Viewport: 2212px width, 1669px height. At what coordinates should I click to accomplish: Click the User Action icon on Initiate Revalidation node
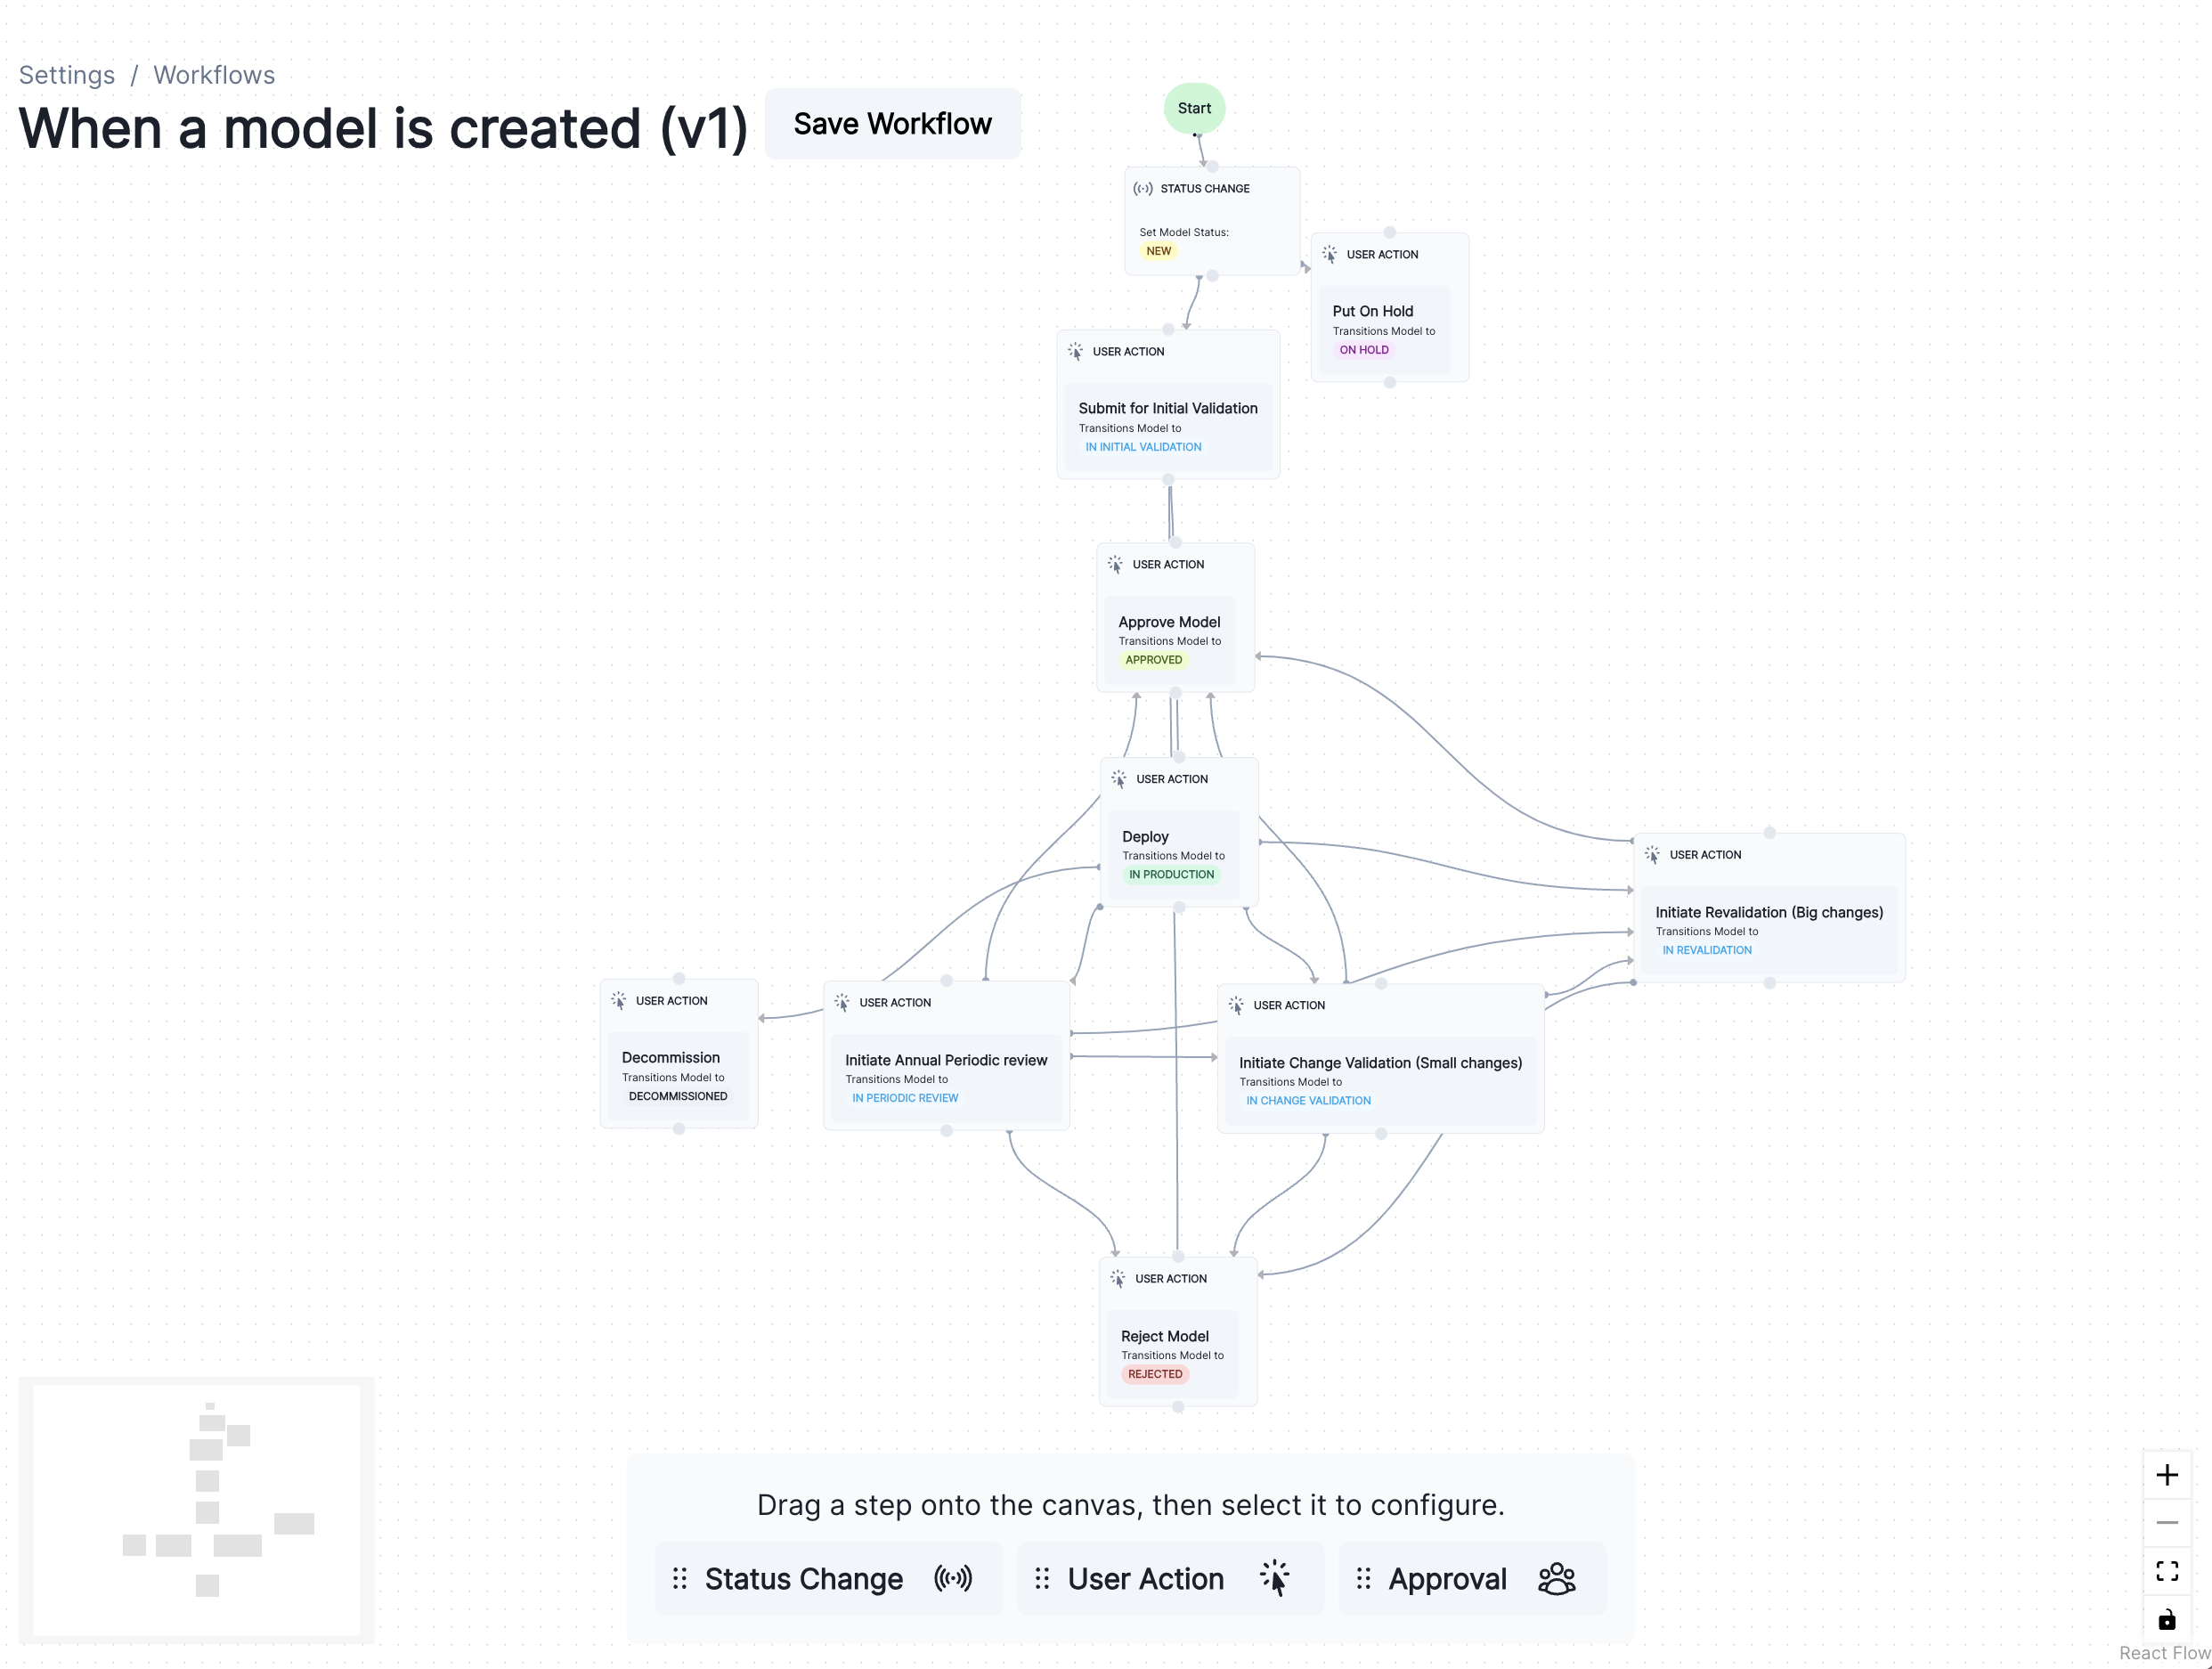(x=1652, y=854)
